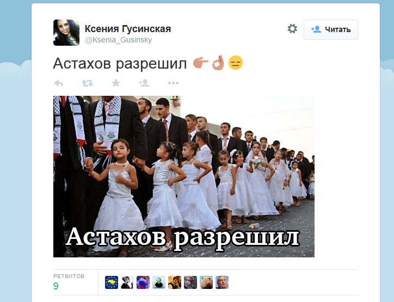The height and width of the screenshot is (302, 394).
Task: Open retweeter avatar with EU-Ukraine flag
Action: coord(112,282)
